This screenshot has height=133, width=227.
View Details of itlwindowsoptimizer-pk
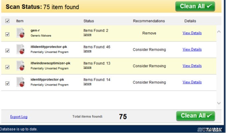point(192,66)
